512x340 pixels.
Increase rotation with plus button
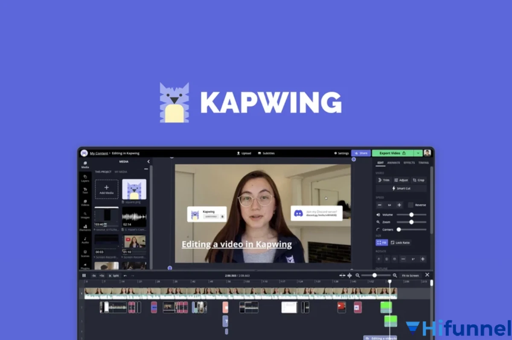[422, 259]
